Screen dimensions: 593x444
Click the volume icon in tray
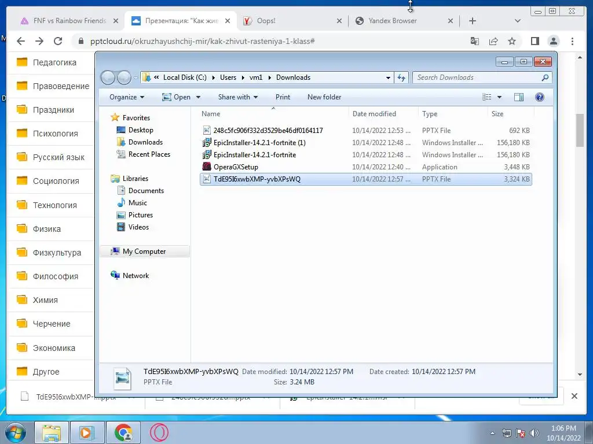(535, 433)
